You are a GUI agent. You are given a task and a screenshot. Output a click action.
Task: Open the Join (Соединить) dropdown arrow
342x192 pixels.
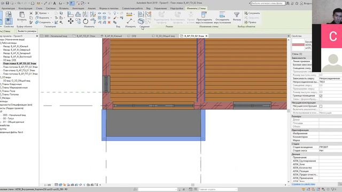[x=52, y=22]
